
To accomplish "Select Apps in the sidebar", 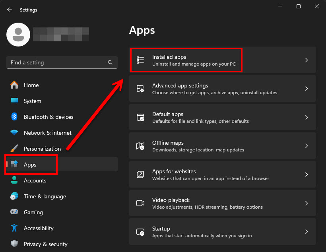I will point(62,164).
